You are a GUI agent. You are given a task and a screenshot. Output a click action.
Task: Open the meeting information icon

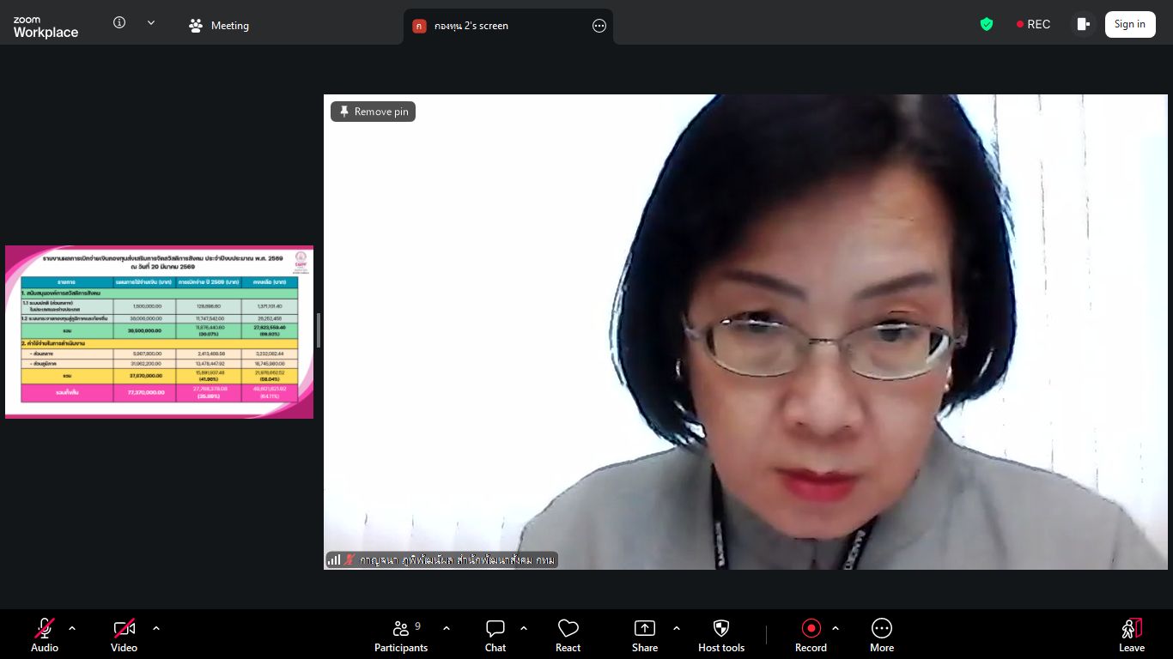pyautogui.click(x=119, y=23)
